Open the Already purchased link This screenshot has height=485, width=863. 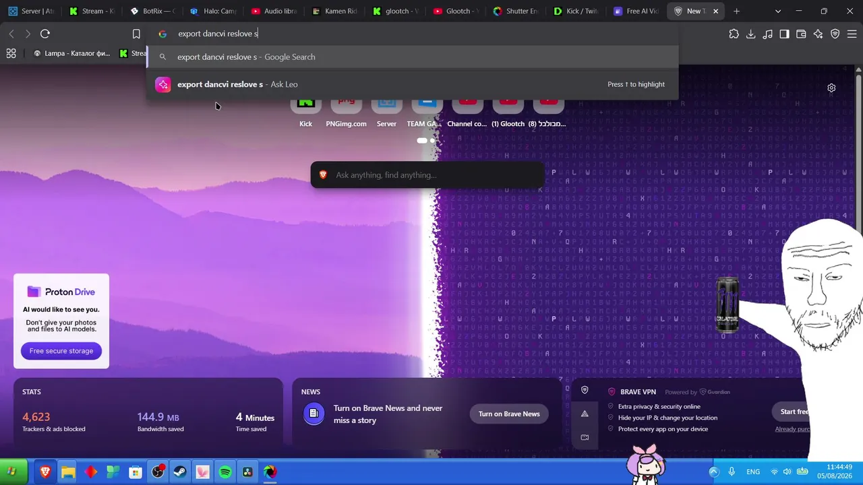pos(792,429)
